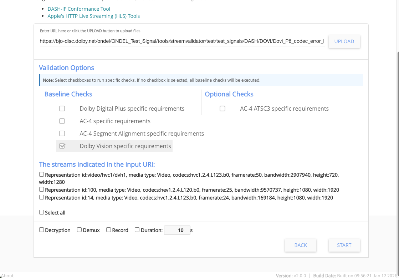Image resolution: width=399 pixels, height=278 pixels.
Task: Enable Dolby Digital Plus specific requirements checkbox
Action: (x=62, y=108)
